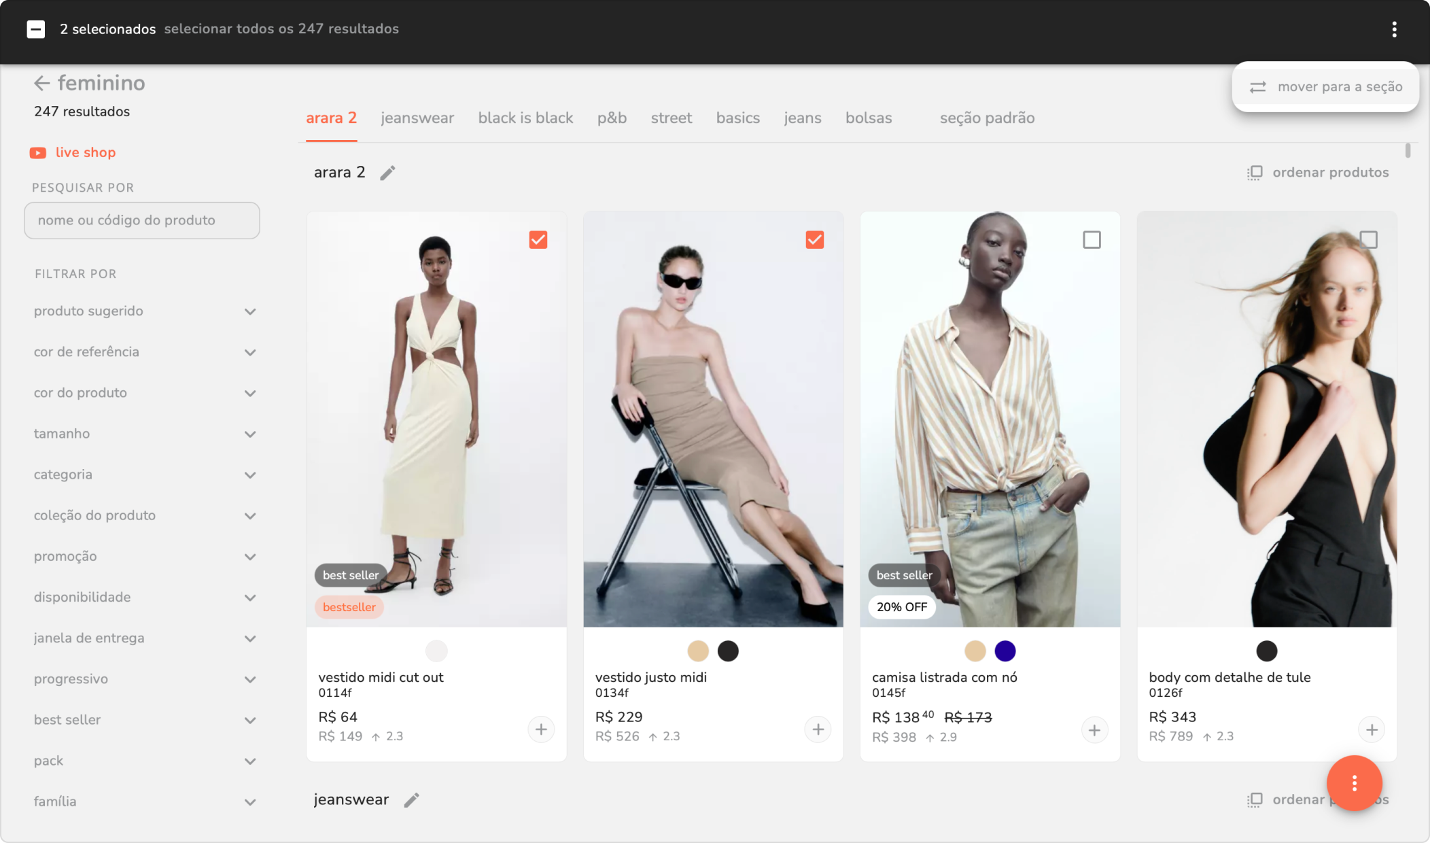This screenshot has height=843, width=1430.
Task: Click the live shop video icon
Action: (x=38, y=153)
